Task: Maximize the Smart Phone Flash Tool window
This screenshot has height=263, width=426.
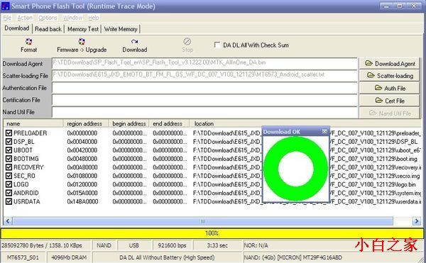Action: click(x=400, y=6)
